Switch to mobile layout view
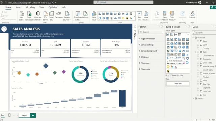The image size is (216, 121). click(x=9, y=115)
